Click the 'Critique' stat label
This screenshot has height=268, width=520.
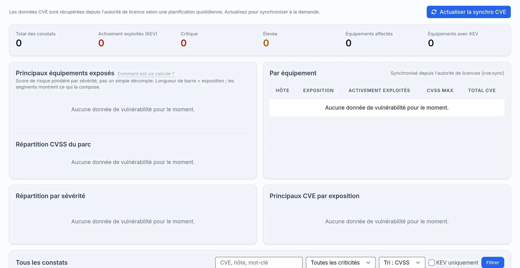189,34
